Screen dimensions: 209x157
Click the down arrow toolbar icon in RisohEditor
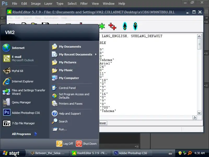coord(135,26)
